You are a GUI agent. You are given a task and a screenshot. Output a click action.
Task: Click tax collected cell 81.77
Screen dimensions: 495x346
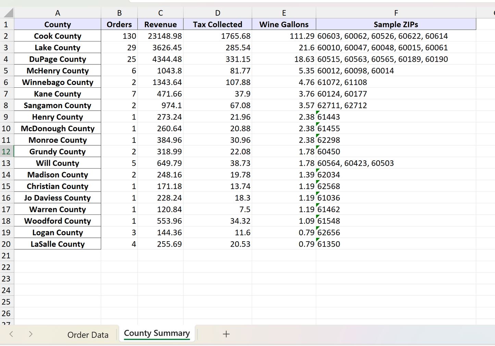(218, 71)
